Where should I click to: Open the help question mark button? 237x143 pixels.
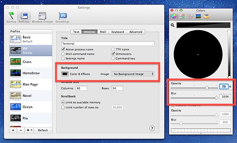[152, 129]
